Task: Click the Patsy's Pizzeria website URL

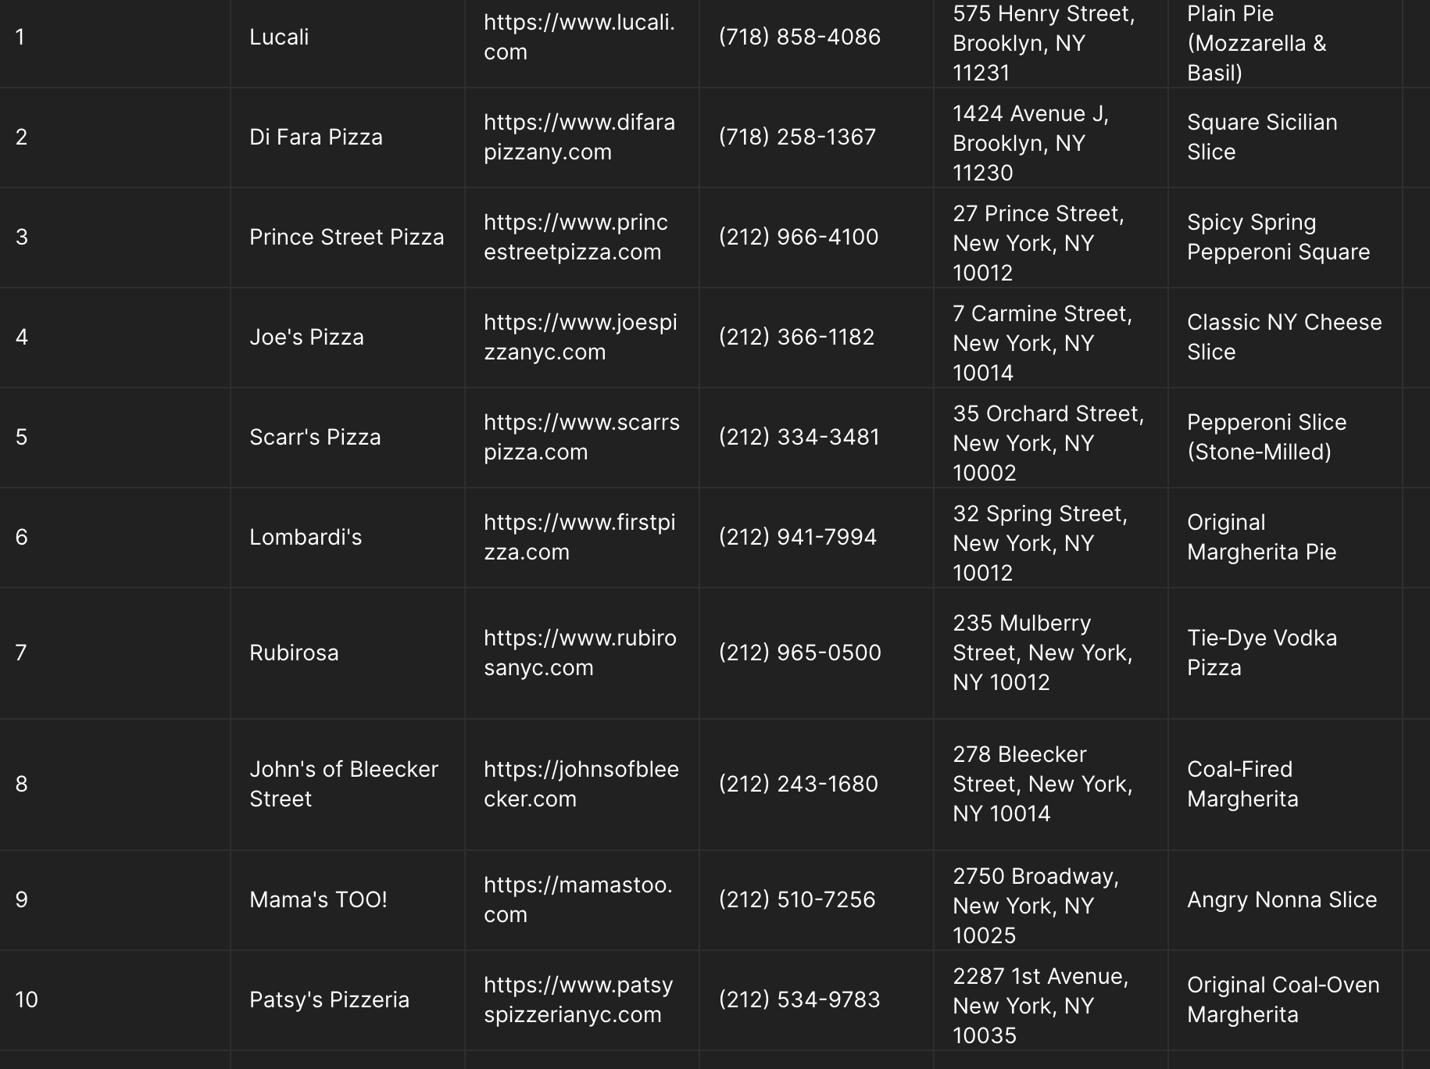Action: (x=577, y=999)
